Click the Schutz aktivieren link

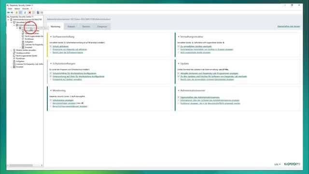pos(60,46)
